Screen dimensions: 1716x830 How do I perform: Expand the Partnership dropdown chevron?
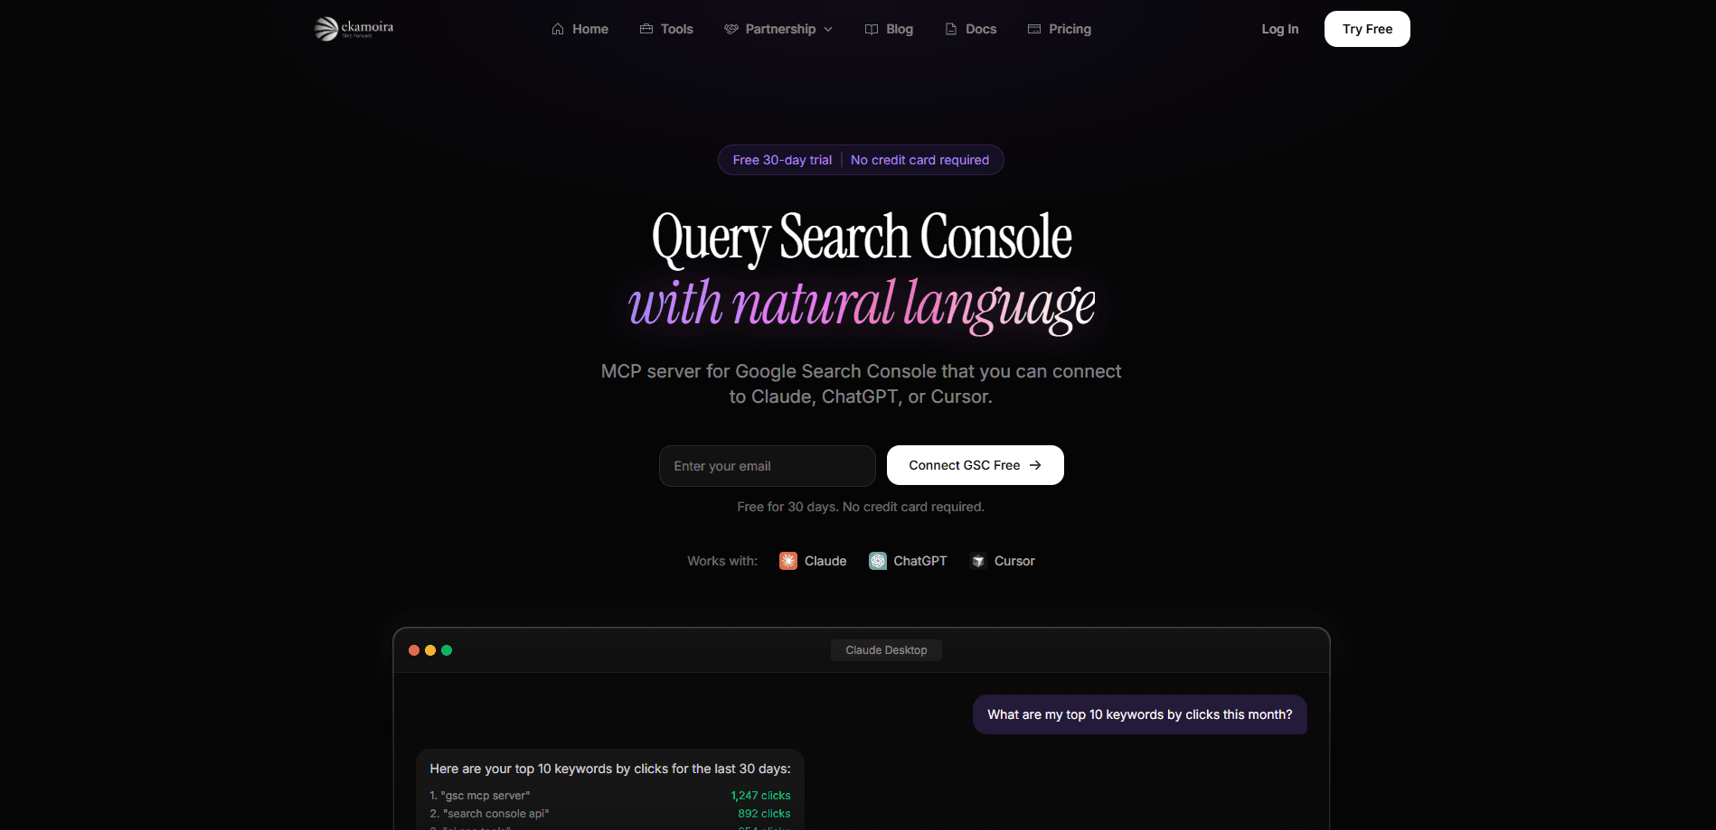pos(828,29)
